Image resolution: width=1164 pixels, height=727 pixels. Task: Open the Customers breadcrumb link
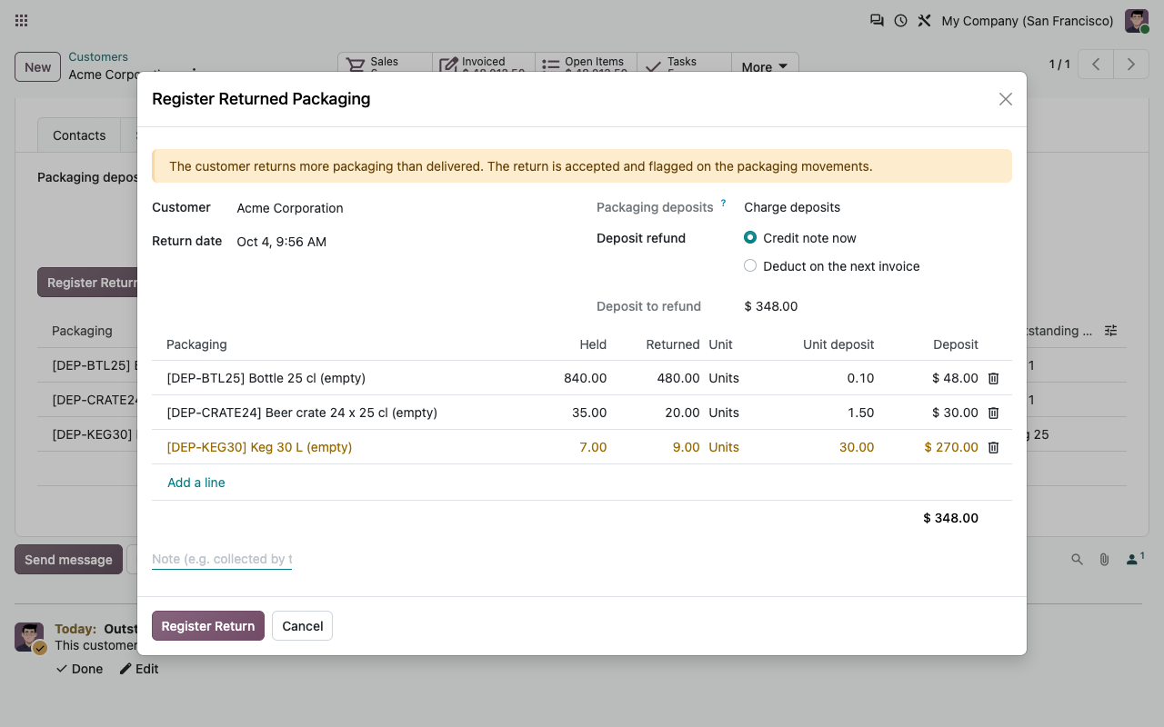[x=98, y=56]
